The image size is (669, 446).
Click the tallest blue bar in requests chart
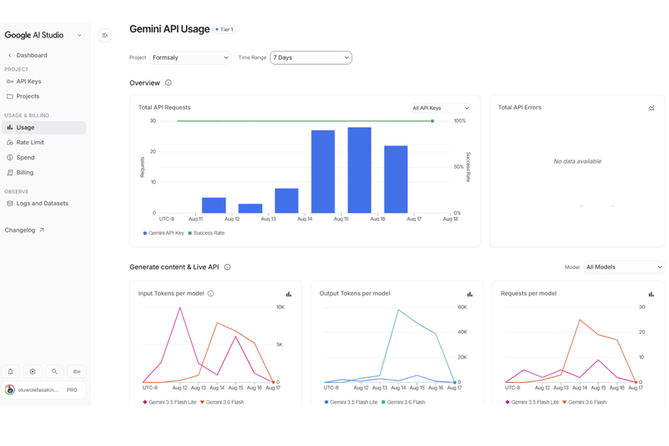pos(359,170)
